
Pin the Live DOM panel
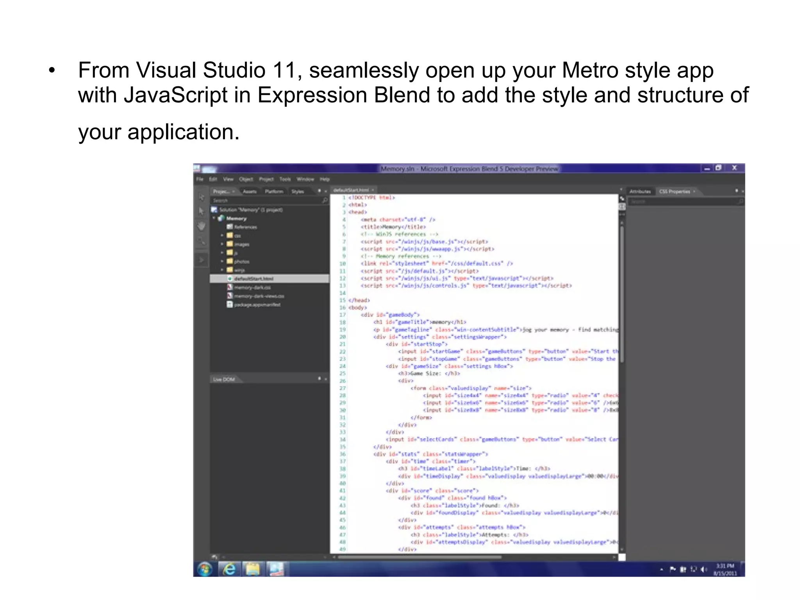tap(319, 379)
